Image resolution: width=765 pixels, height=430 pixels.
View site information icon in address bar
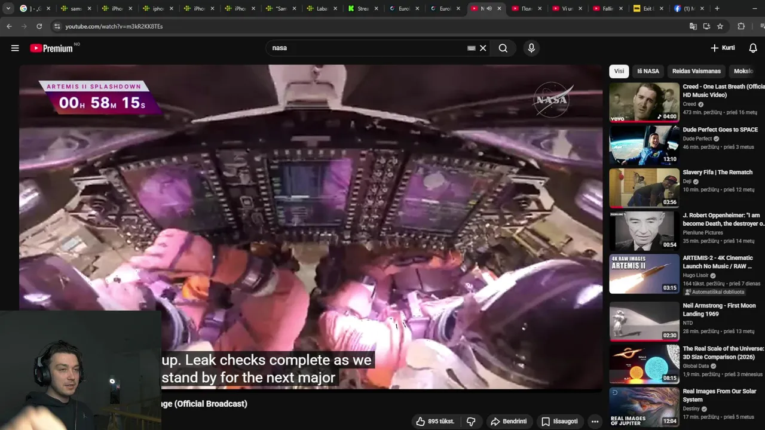(x=57, y=26)
